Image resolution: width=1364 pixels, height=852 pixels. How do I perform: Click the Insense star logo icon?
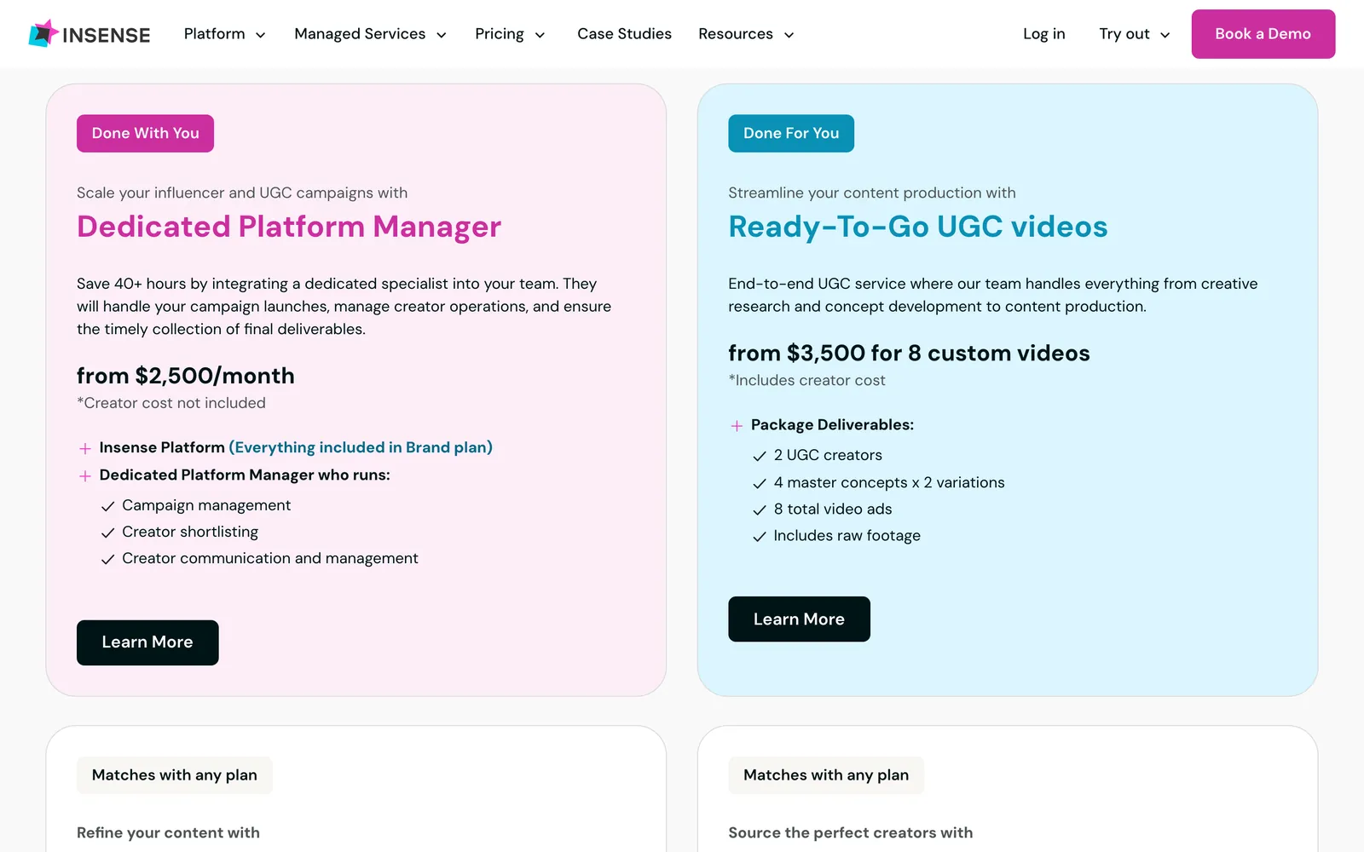click(43, 33)
